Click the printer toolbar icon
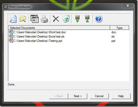 [x=44, y=19]
